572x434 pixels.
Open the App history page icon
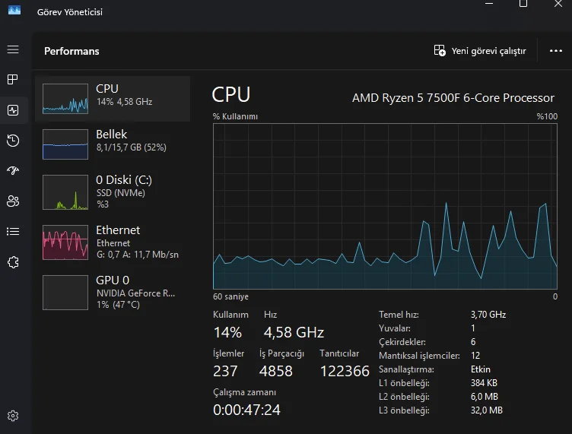[x=13, y=141]
